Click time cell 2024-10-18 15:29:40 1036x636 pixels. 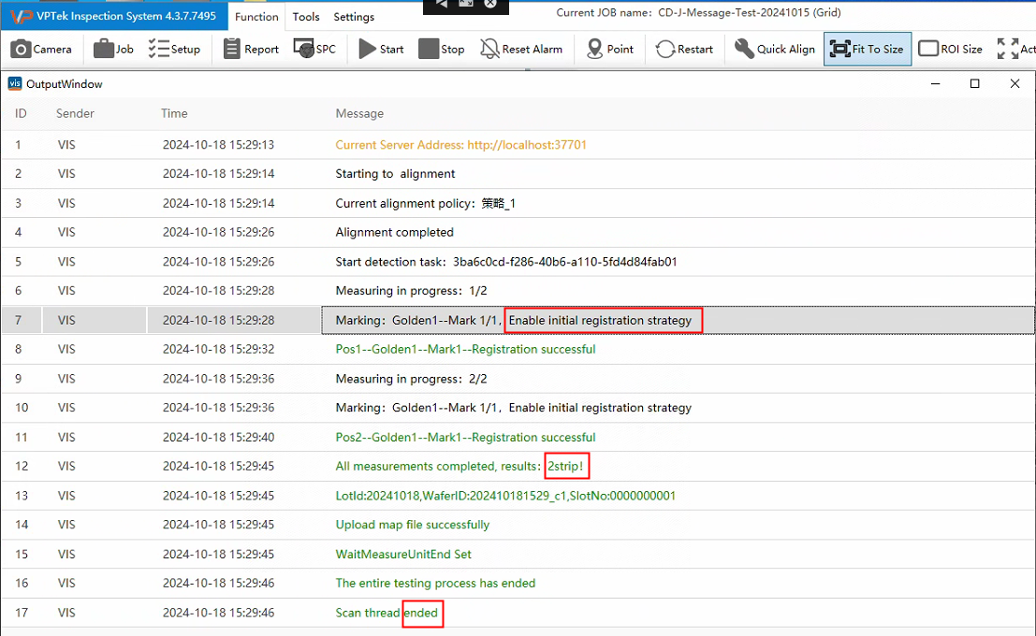coord(218,437)
